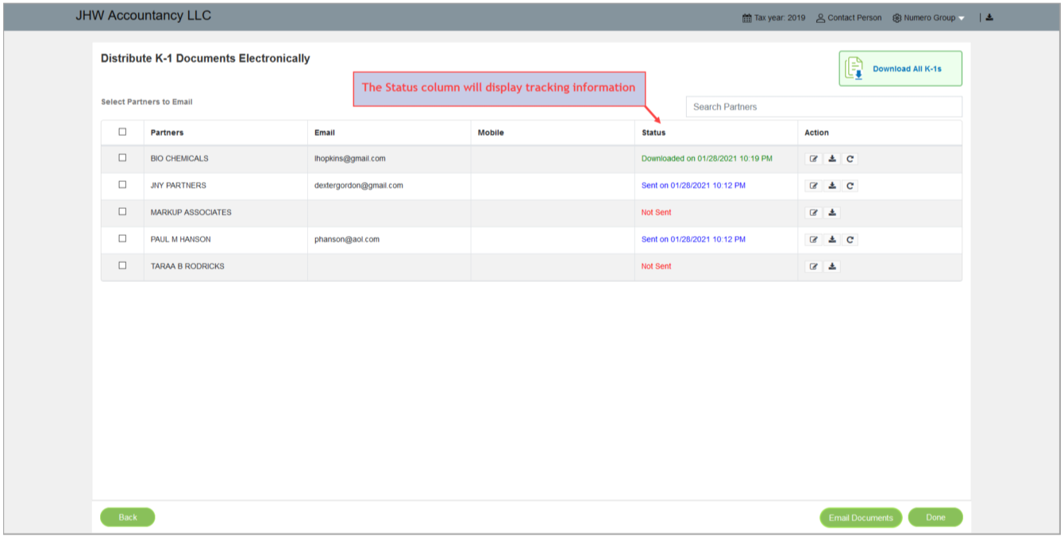Viewport: 1064px width, 540px height.
Task: Tick the PAUL M HANSON checkbox
Action: click(x=122, y=238)
